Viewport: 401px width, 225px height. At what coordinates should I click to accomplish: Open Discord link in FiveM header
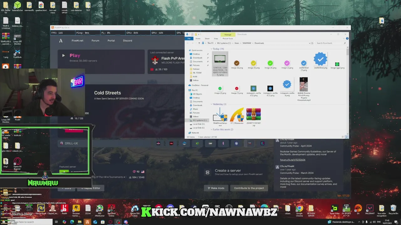click(128, 41)
